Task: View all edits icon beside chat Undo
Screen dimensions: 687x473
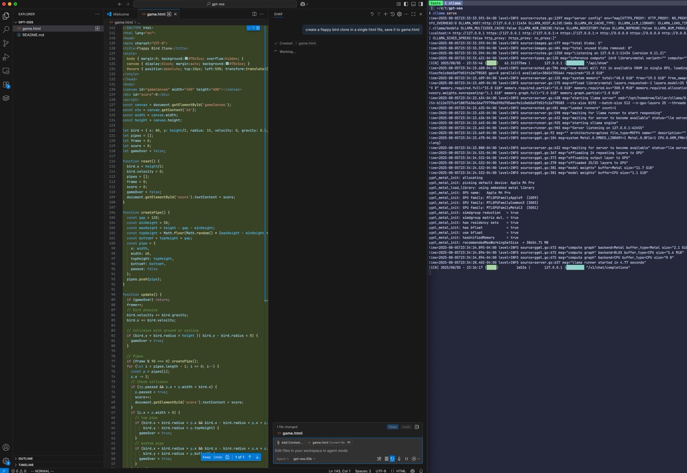Action: 417,427
